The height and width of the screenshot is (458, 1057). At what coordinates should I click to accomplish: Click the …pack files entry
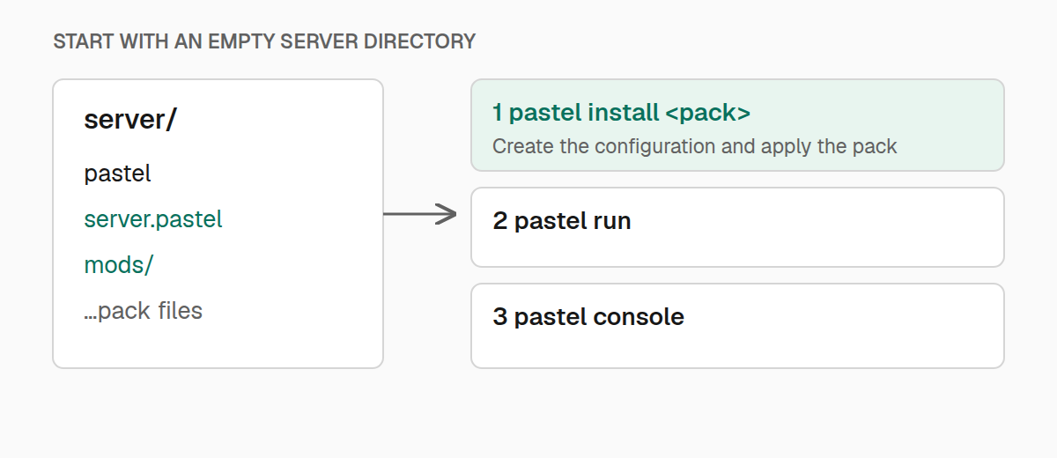144,311
